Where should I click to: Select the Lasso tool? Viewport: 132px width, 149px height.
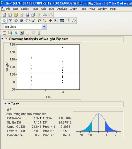click(39, 20)
